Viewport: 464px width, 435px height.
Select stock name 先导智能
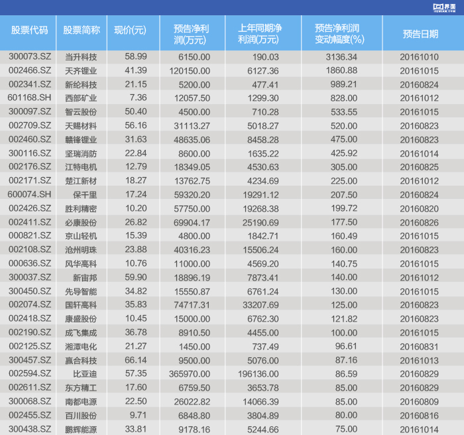click(81, 292)
